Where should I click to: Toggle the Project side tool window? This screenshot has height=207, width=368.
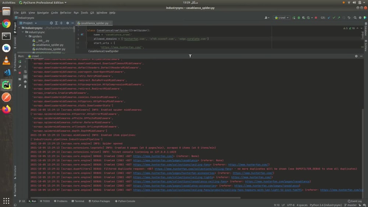(15, 28)
